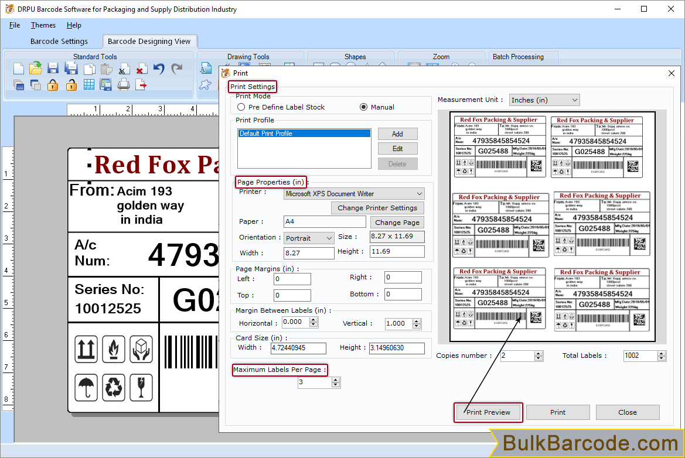Screen dimensions: 685x458
Task: Select the Text tool in Drawing Tools
Action: coord(206,69)
